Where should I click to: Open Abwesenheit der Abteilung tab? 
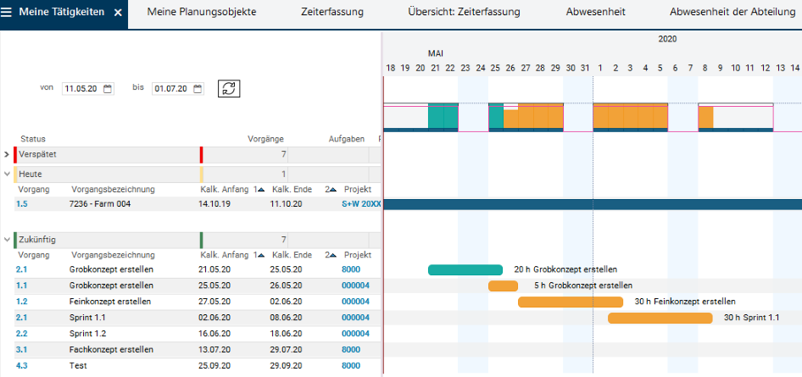[732, 12]
